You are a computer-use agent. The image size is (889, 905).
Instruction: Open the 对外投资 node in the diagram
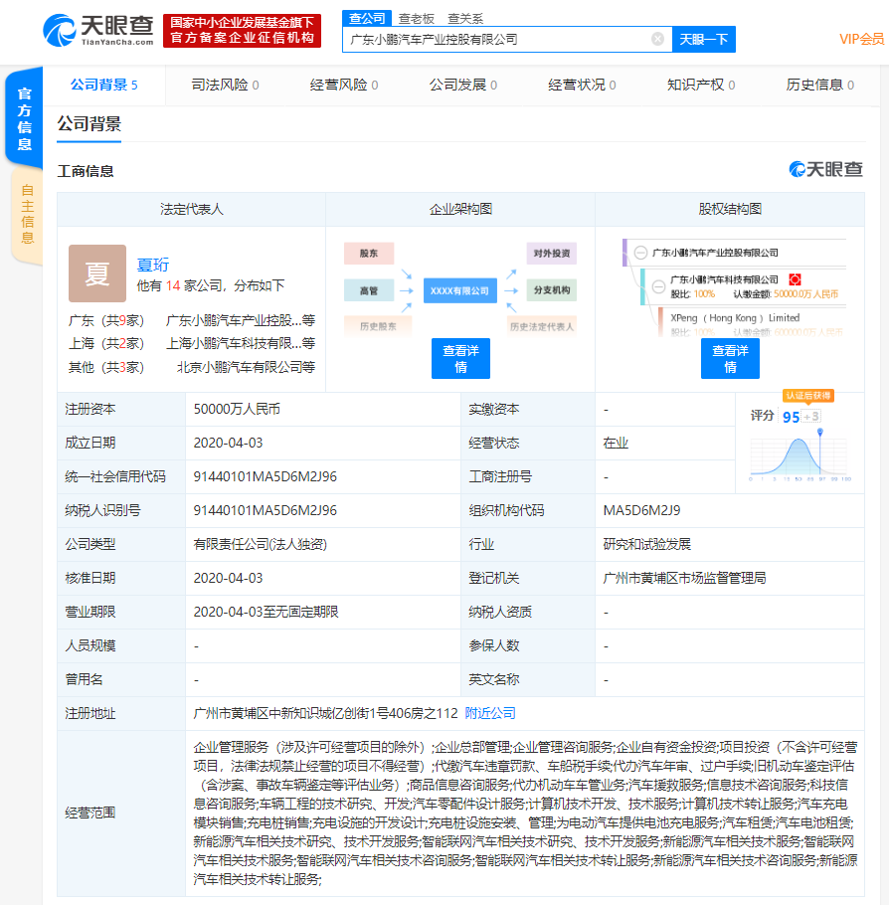click(552, 253)
